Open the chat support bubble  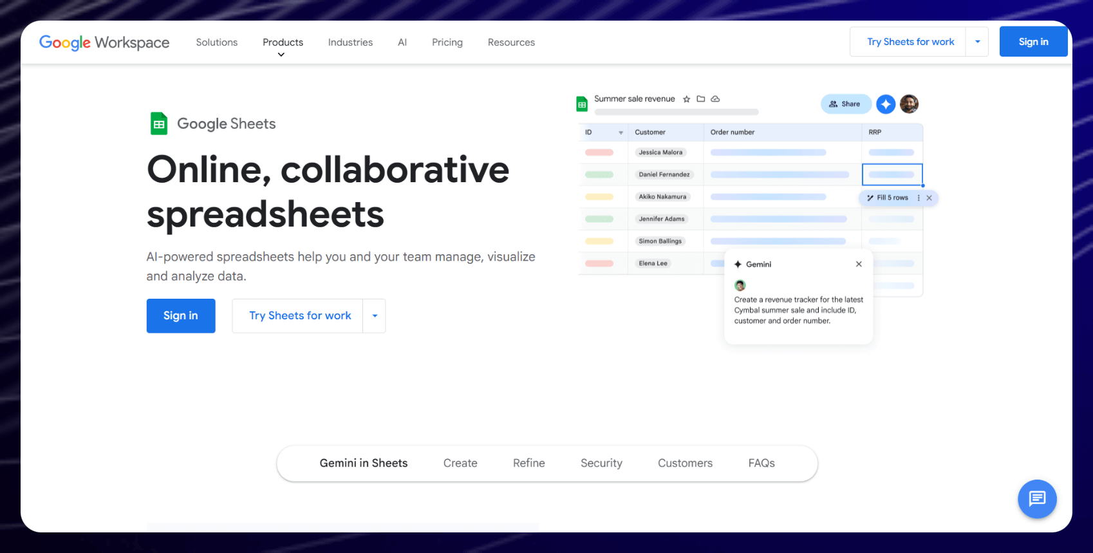tap(1037, 499)
